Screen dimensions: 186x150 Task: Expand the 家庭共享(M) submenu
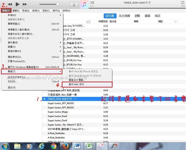32,51
